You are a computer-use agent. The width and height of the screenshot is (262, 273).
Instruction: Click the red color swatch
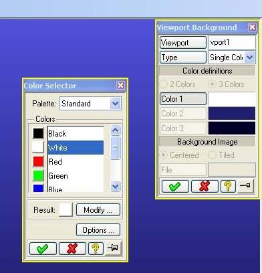click(x=38, y=161)
